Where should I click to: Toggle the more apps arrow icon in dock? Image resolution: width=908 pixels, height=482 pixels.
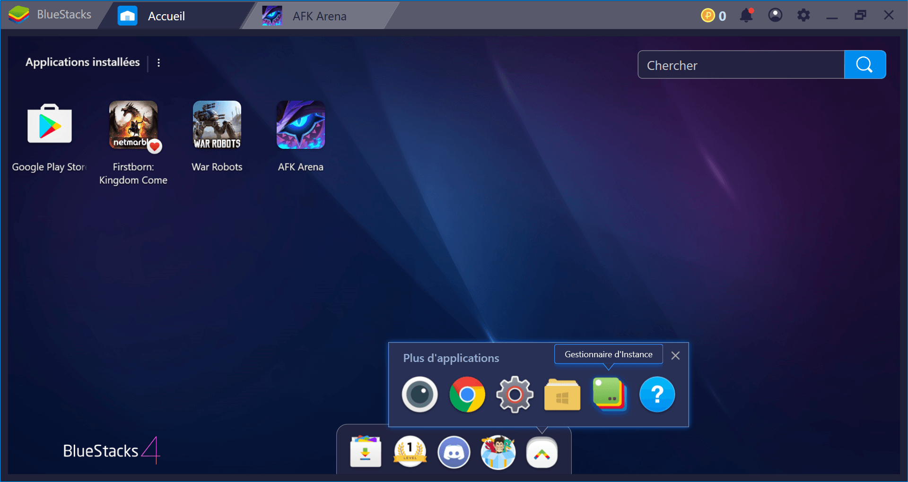tap(542, 453)
